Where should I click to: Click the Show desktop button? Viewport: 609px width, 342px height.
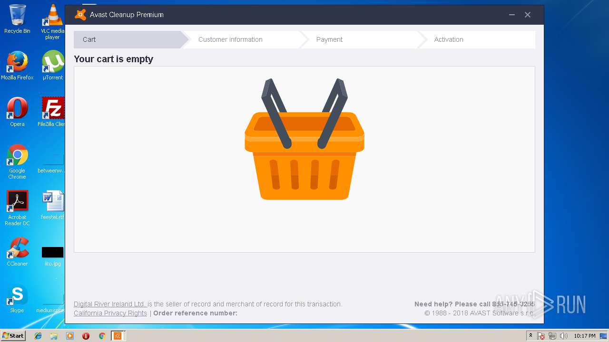pyautogui.click(x=604, y=336)
